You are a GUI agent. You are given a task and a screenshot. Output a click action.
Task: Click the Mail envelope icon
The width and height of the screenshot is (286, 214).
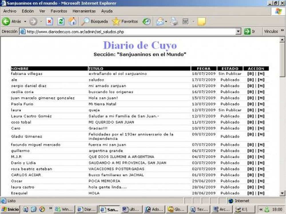point(160,21)
